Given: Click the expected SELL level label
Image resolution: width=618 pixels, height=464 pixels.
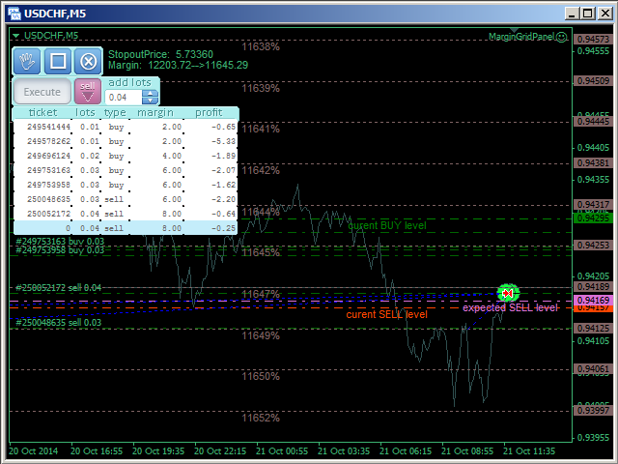Looking at the screenshot, I should [x=511, y=307].
